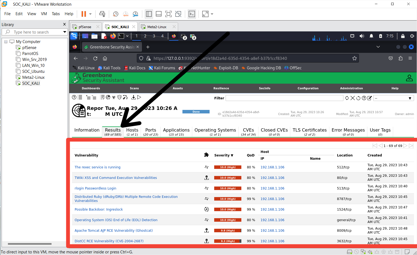The image size is (417, 255).
Task: Switch to CVEs tab
Action: [248, 132]
